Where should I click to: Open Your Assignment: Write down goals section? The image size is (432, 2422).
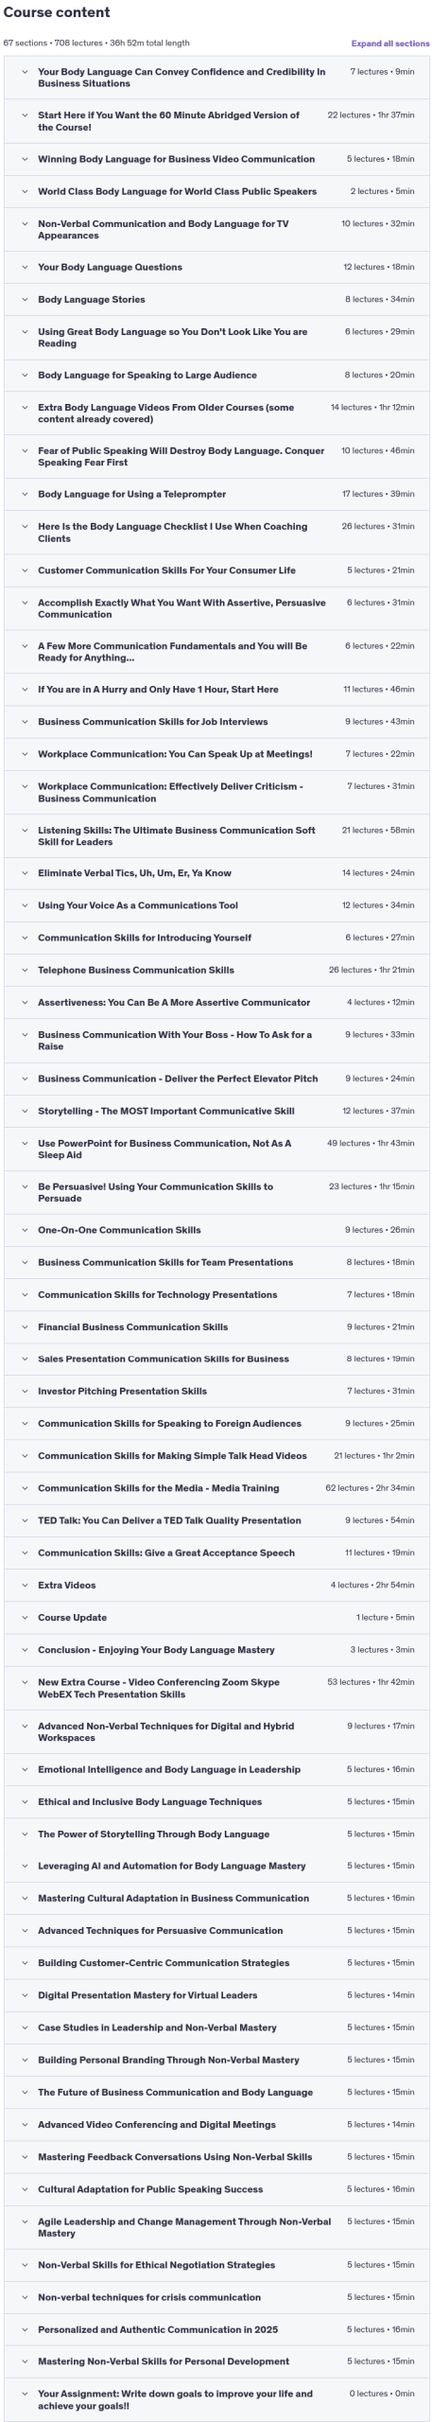point(216,2399)
